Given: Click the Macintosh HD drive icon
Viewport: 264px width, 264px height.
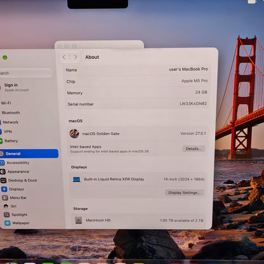Looking at the screenshot, I should [x=79, y=220].
